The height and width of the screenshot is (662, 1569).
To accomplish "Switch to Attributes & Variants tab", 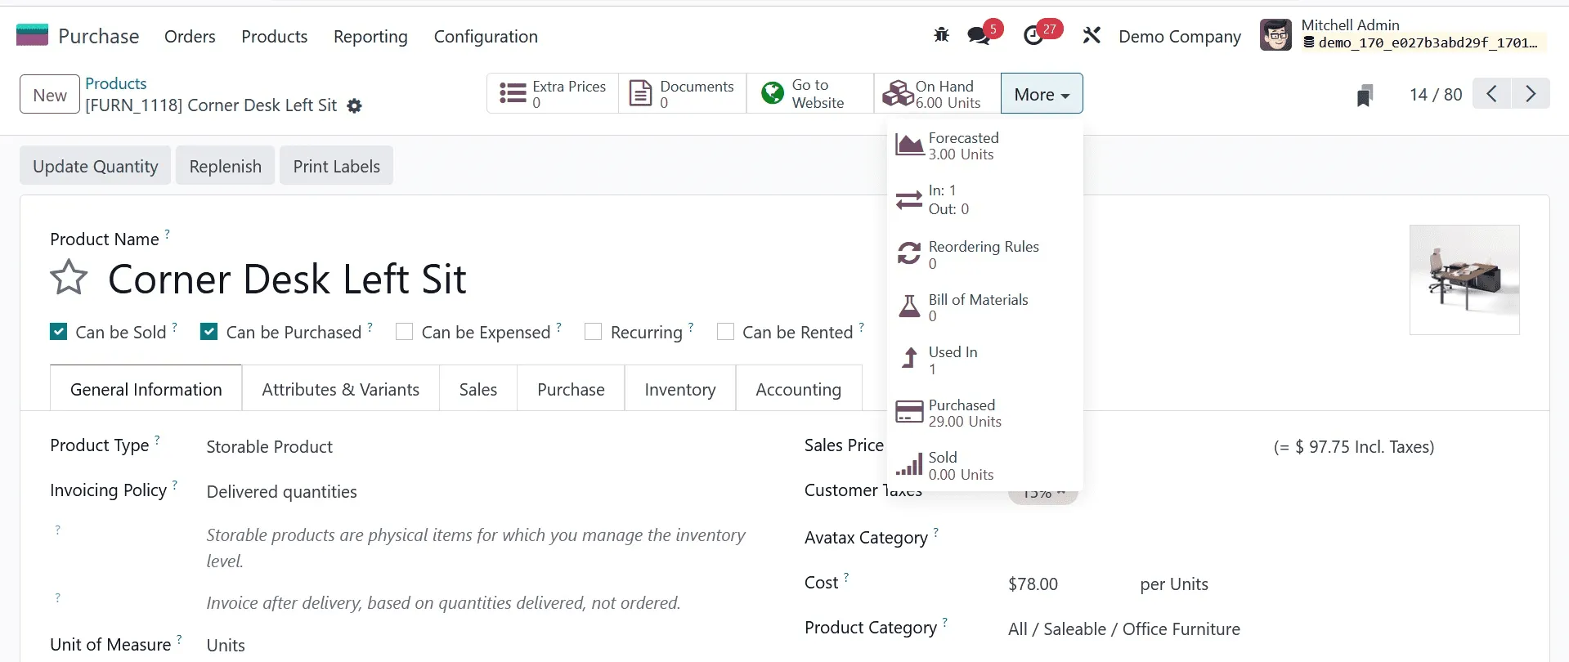I will tap(340, 389).
